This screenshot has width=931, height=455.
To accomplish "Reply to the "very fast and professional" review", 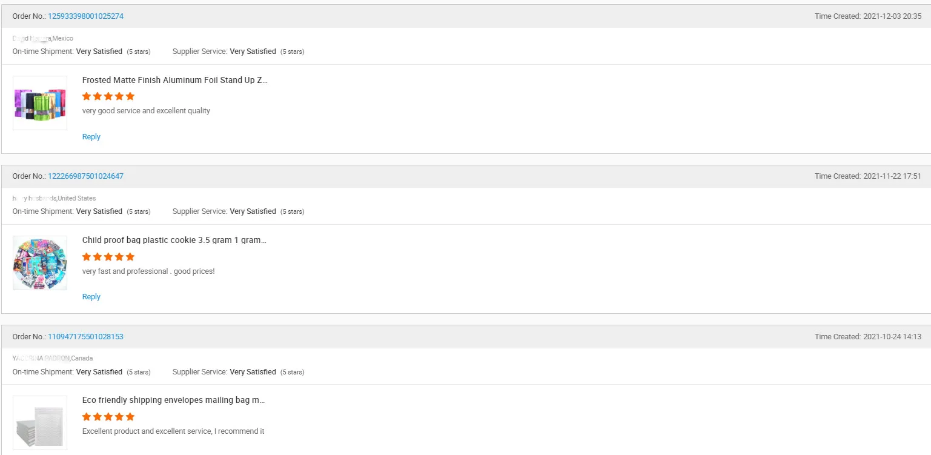I will point(91,297).
